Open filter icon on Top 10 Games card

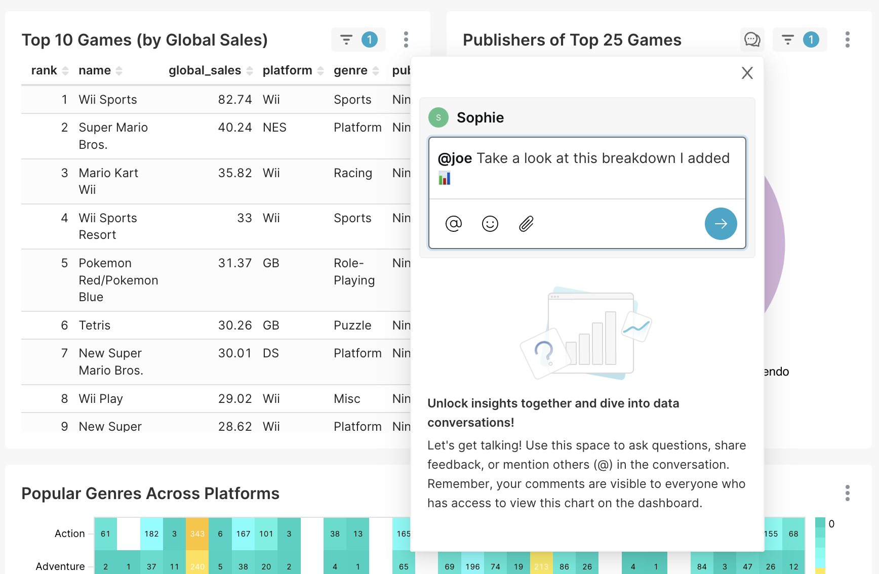[x=346, y=39]
